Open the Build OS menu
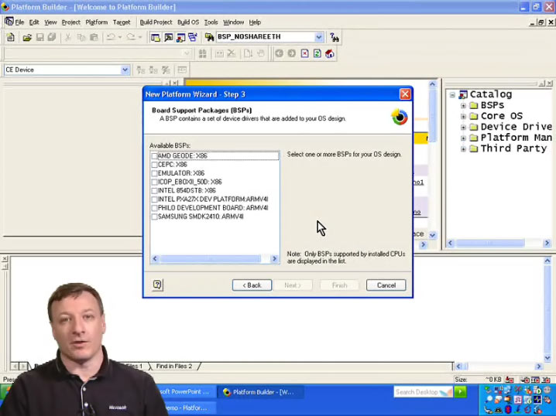The width and height of the screenshot is (556, 416). click(188, 22)
